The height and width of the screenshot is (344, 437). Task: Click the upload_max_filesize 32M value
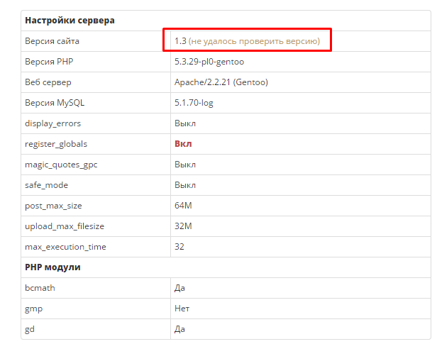pyautogui.click(x=183, y=226)
